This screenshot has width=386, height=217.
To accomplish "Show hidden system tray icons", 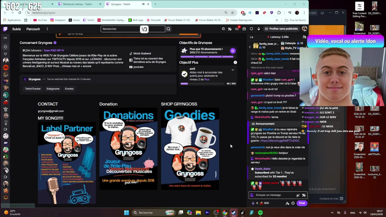I will coord(332,213).
